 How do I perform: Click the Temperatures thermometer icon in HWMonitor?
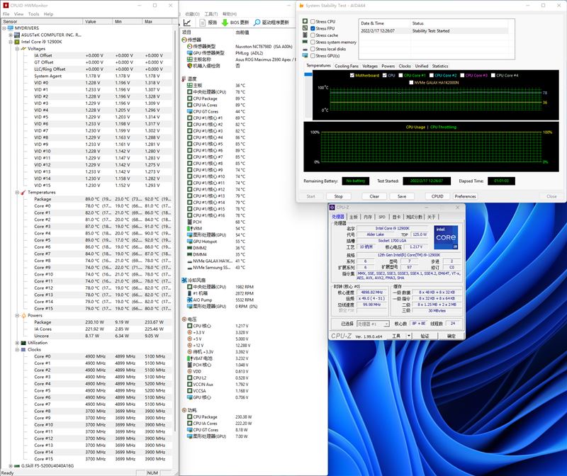click(23, 192)
